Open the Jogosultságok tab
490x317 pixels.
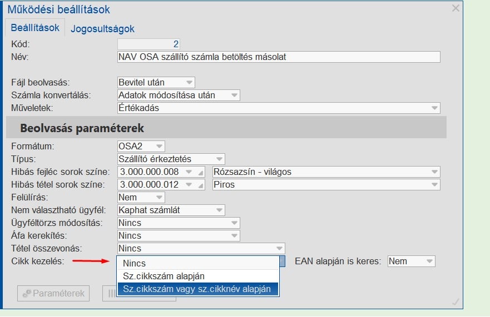click(102, 29)
